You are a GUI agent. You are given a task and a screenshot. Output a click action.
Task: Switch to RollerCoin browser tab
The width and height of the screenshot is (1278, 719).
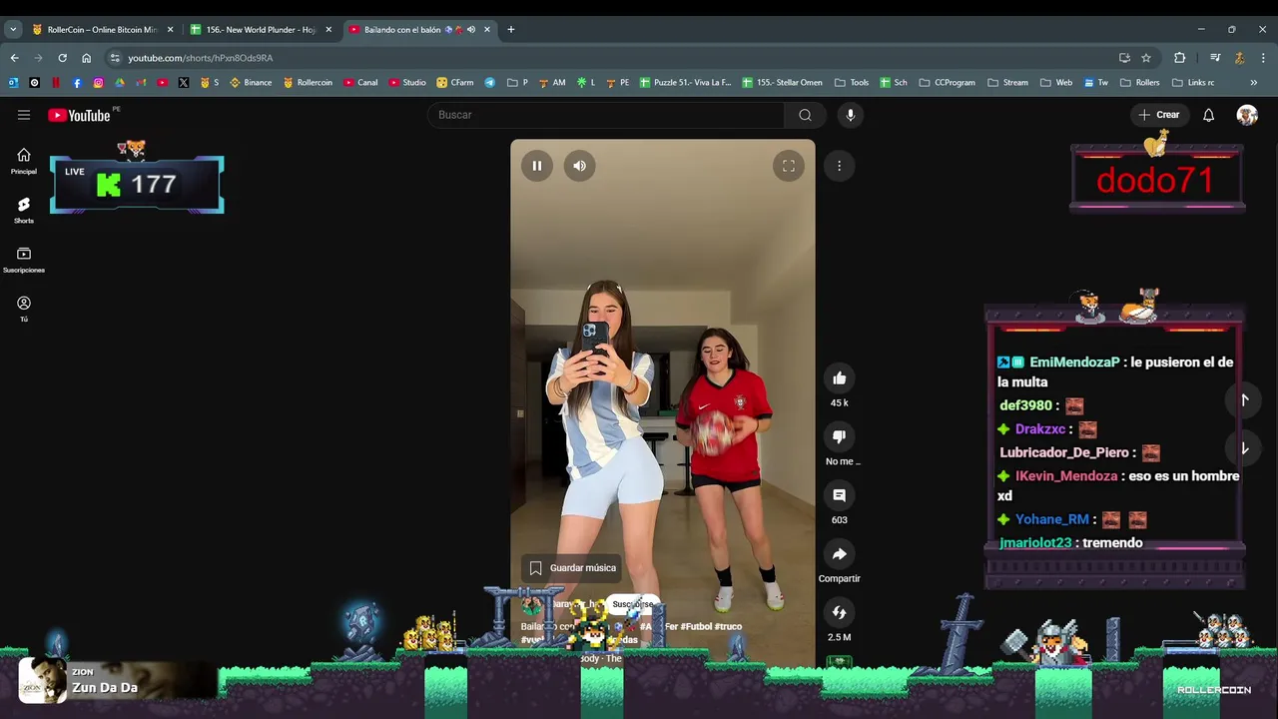pos(102,29)
